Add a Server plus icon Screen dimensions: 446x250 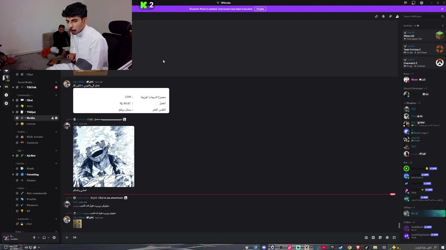pyautogui.click(x=6, y=95)
